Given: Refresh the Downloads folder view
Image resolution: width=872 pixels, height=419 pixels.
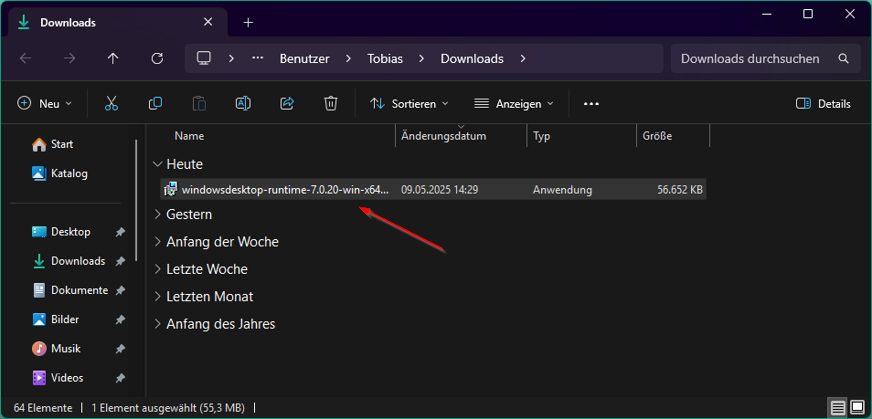Looking at the screenshot, I should [x=157, y=58].
